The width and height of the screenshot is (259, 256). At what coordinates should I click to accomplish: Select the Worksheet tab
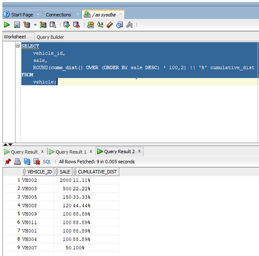(x=15, y=37)
